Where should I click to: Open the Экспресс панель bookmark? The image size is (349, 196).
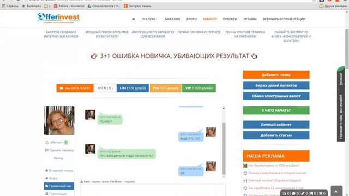click(x=137, y=6)
